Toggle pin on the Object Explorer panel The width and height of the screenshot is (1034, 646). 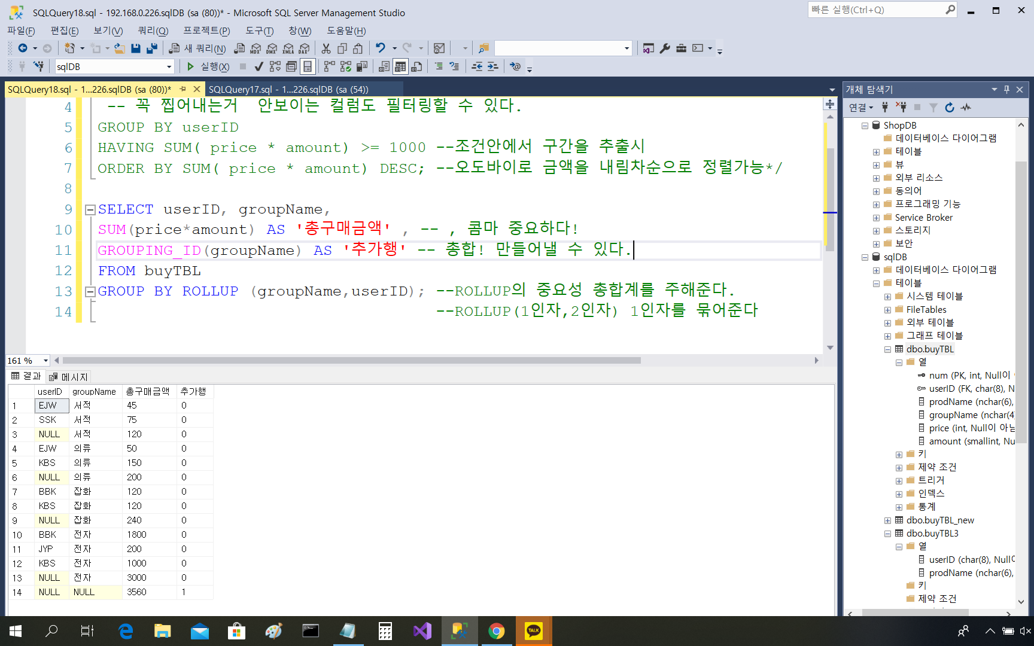coord(1006,90)
